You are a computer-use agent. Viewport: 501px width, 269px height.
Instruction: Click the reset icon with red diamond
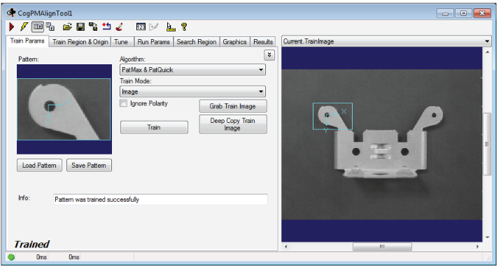pyautogui.click(x=106, y=27)
